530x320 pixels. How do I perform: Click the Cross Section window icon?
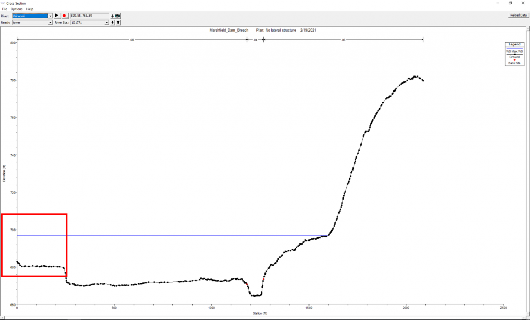pos(3,3)
